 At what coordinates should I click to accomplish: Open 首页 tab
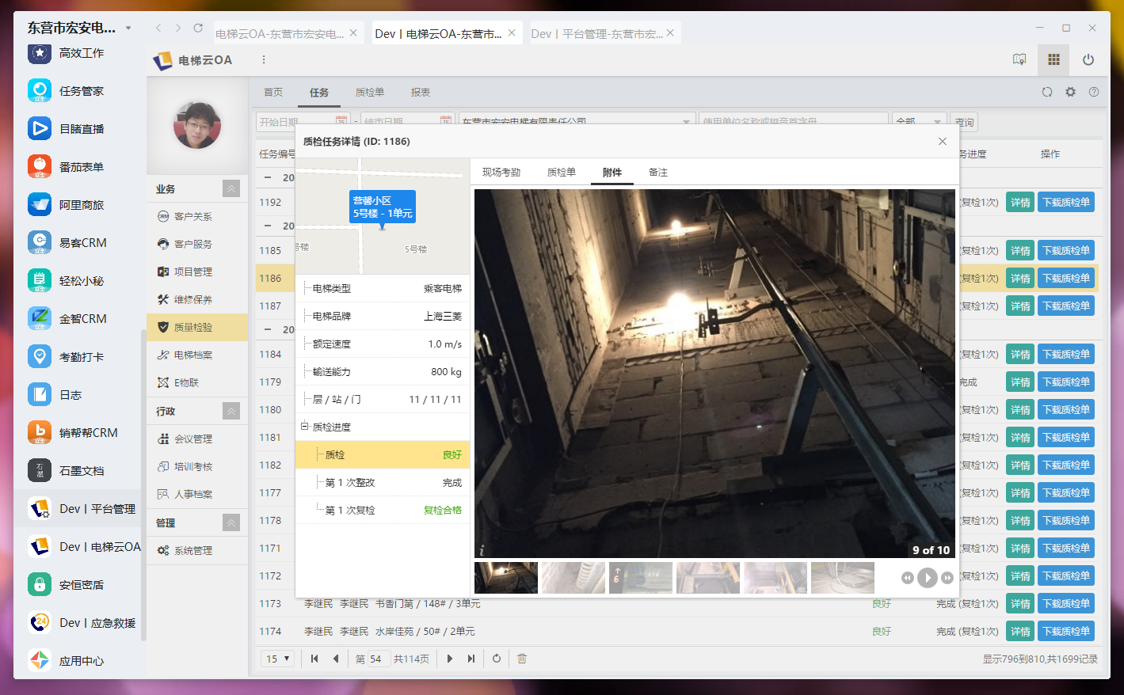tap(273, 93)
